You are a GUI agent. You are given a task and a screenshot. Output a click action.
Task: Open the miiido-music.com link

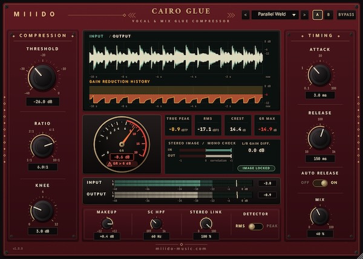pyautogui.click(x=181, y=249)
